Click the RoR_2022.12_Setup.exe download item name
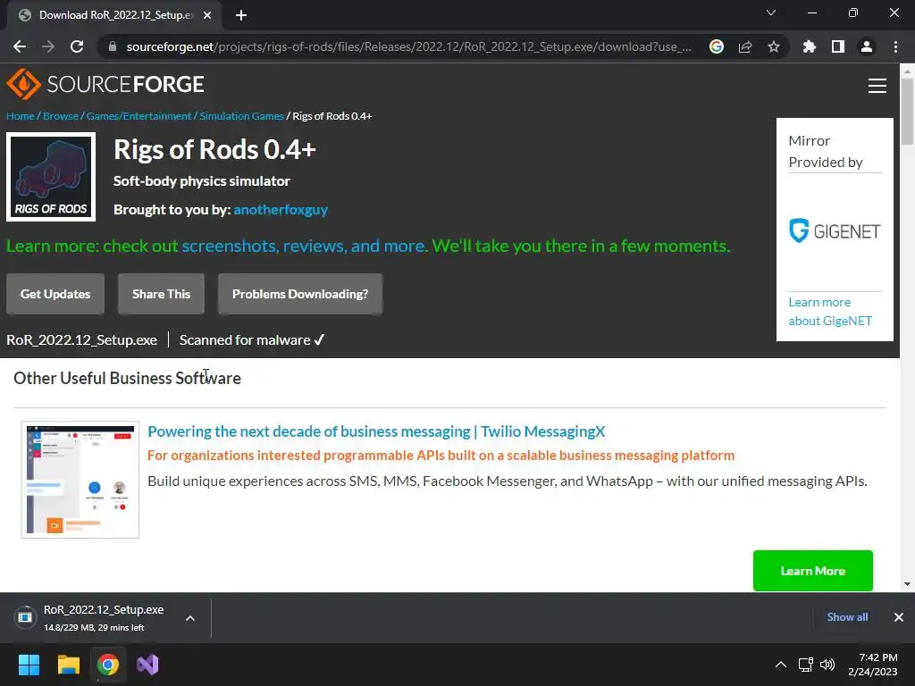The width and height of the screenshot is (915, 686). coord(104,609)
